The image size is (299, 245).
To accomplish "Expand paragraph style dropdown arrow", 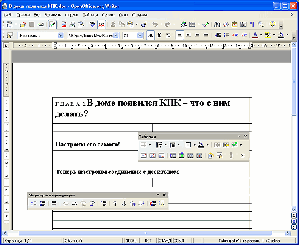I will tap(60, 35).
